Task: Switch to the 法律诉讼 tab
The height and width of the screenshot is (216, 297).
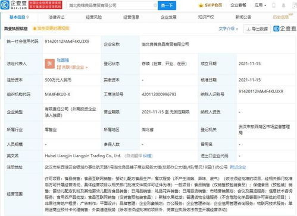Action: click(x=57, y=17)
